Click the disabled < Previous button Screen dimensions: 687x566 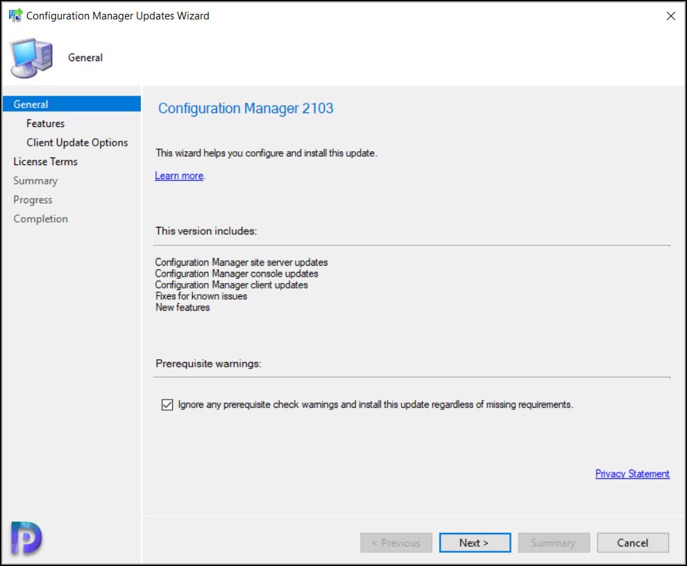click(396, 543)
